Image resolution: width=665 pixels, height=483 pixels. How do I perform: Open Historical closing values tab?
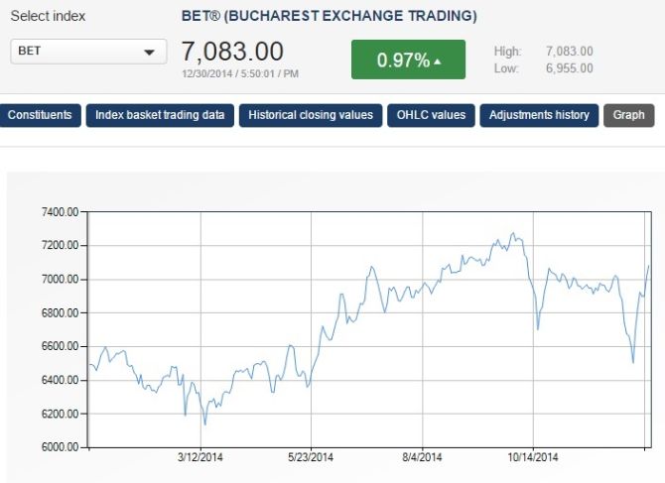[x=311, y=115]
